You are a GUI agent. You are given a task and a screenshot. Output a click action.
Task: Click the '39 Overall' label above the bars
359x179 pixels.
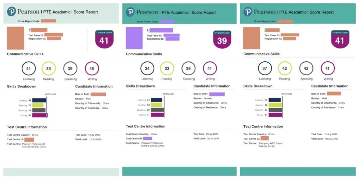click(x=168, y=93)
